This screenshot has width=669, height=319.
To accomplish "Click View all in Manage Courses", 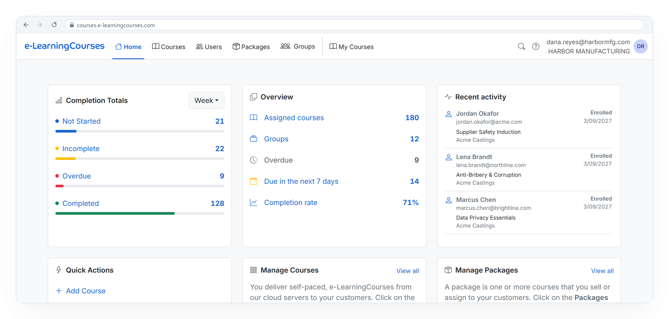I will pyautogui.click(x=408, y=271).
